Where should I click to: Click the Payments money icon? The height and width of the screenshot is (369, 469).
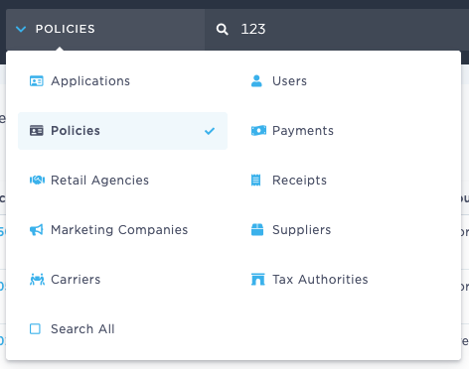tap(258, 131)
